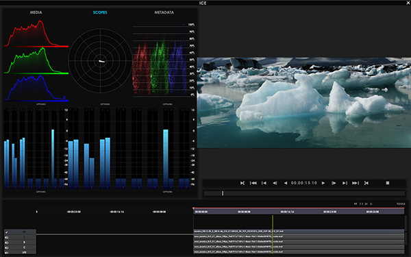The height and width of the screenshot is (257, 411).
Task: Click the yellow marker in the viewer scrub bar
Action: pos(223,193)
